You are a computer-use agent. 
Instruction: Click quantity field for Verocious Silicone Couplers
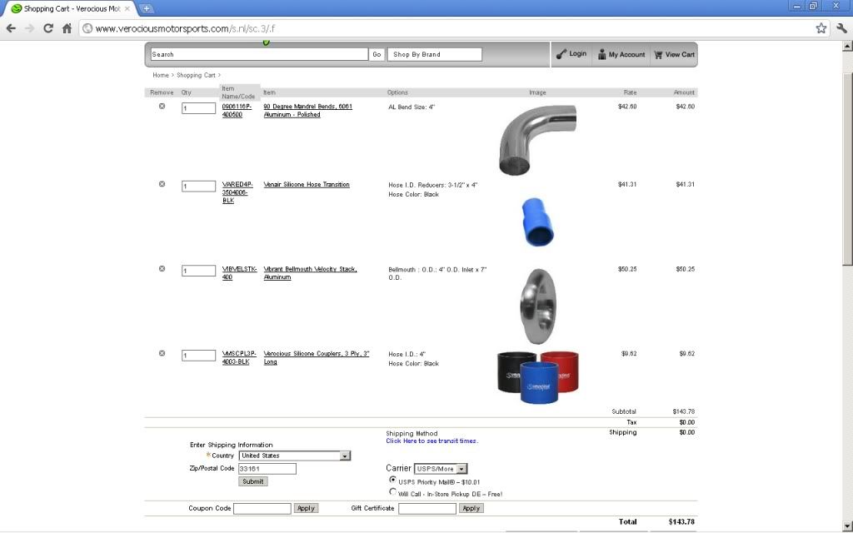coord(198,355)
